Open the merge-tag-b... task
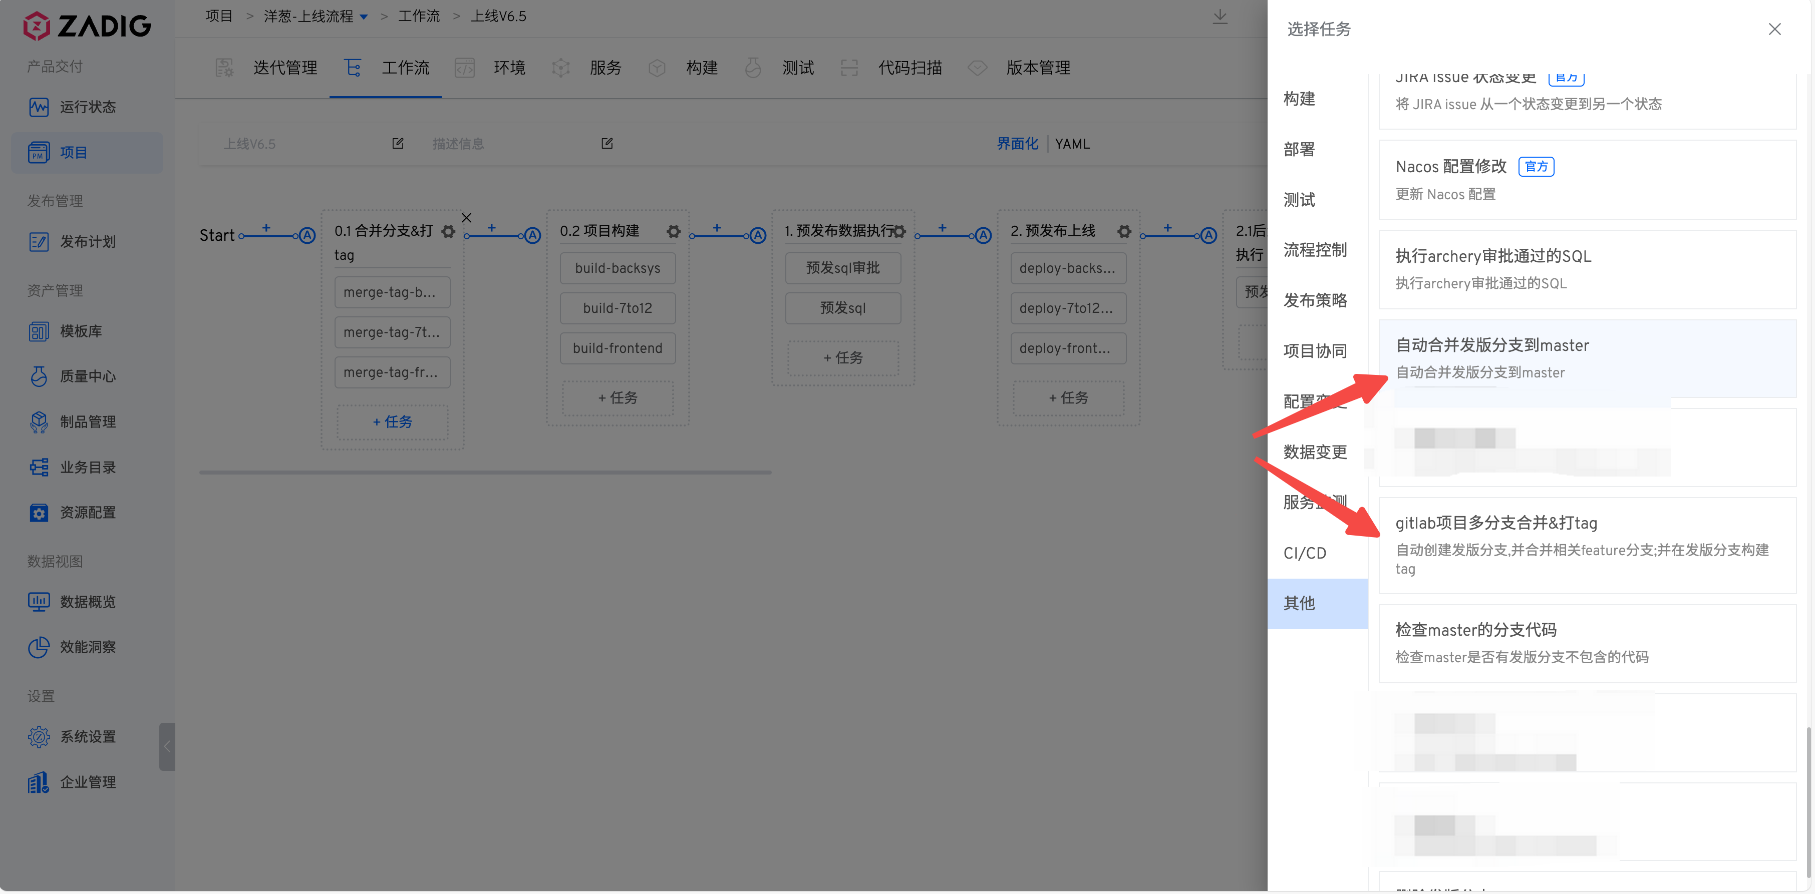Image resolution: width=1815 pixels, height=894 pixels. pos(393,292)
